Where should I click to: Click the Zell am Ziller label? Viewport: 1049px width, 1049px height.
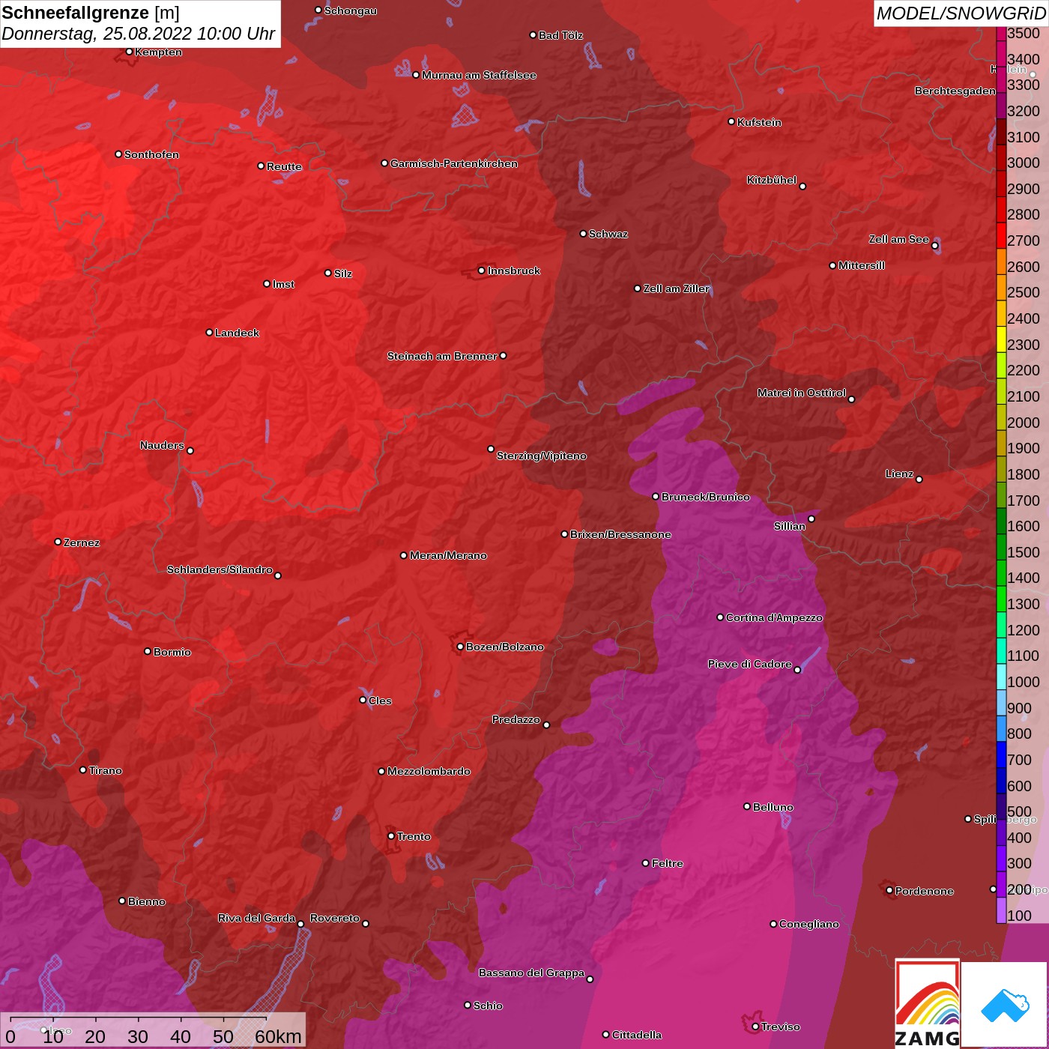(677, 288)
